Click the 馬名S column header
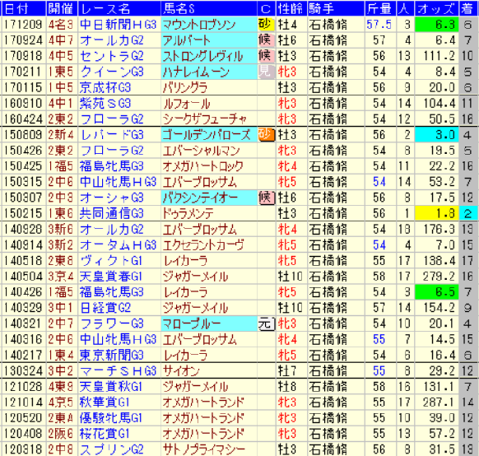This screenshot has width=479, height=456. click(209, 8)
